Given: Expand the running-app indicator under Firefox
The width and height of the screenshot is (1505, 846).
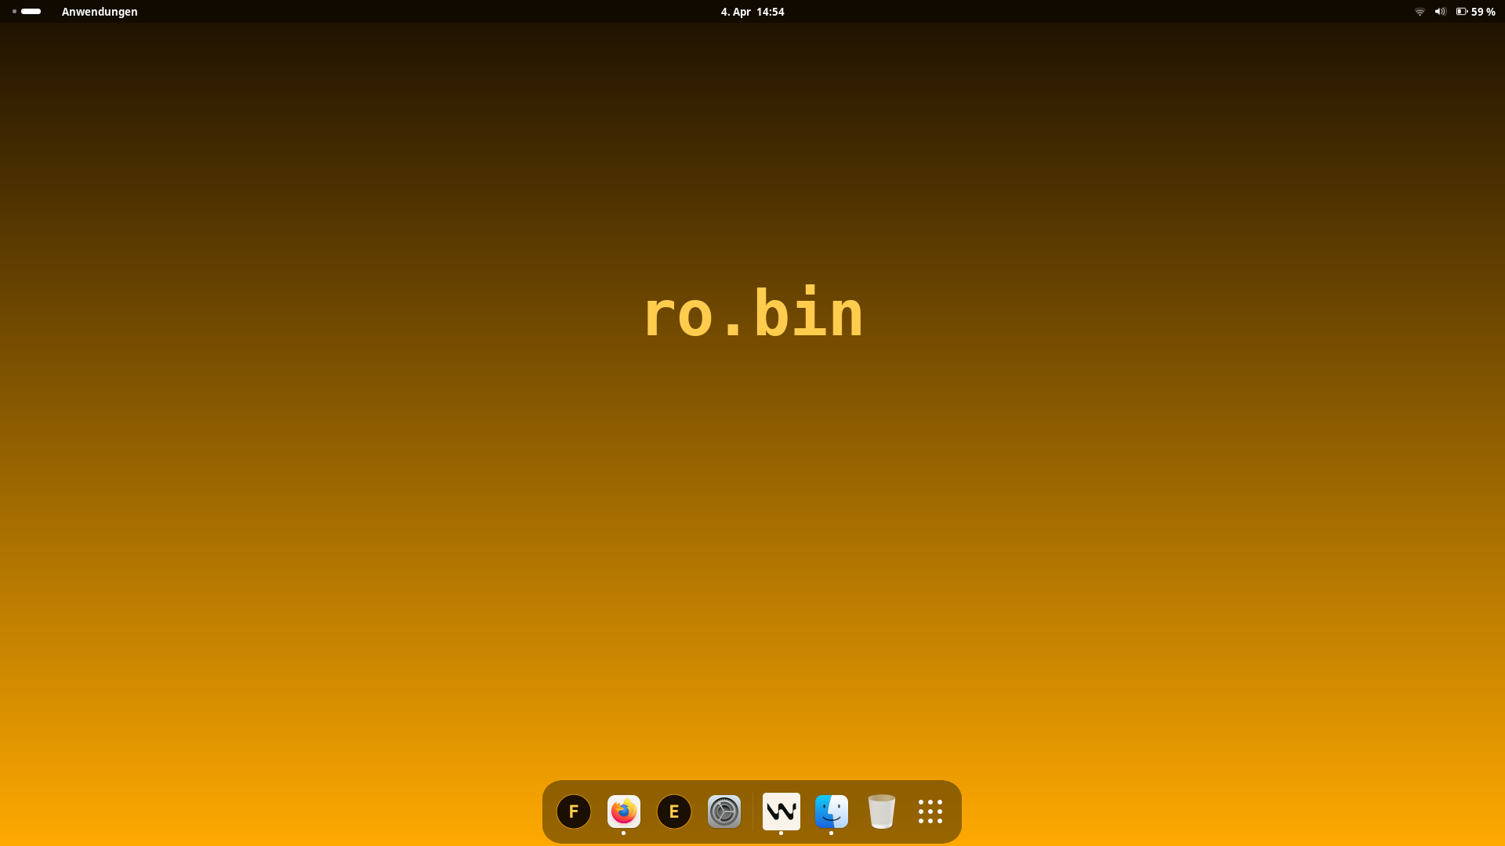Looking at the screenshot, I should point(623,833).
